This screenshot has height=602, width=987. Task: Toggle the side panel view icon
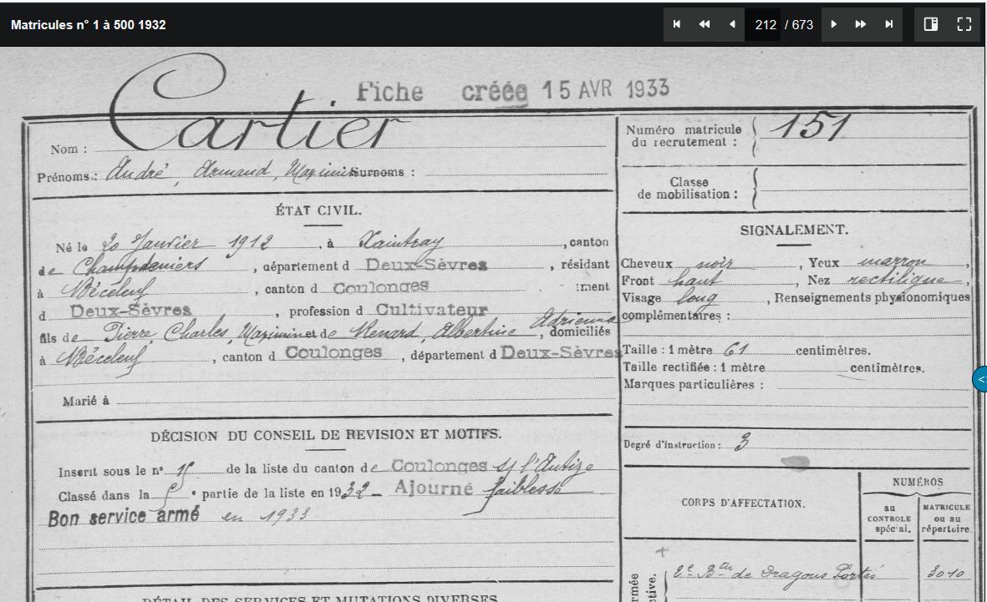(930, 24)
